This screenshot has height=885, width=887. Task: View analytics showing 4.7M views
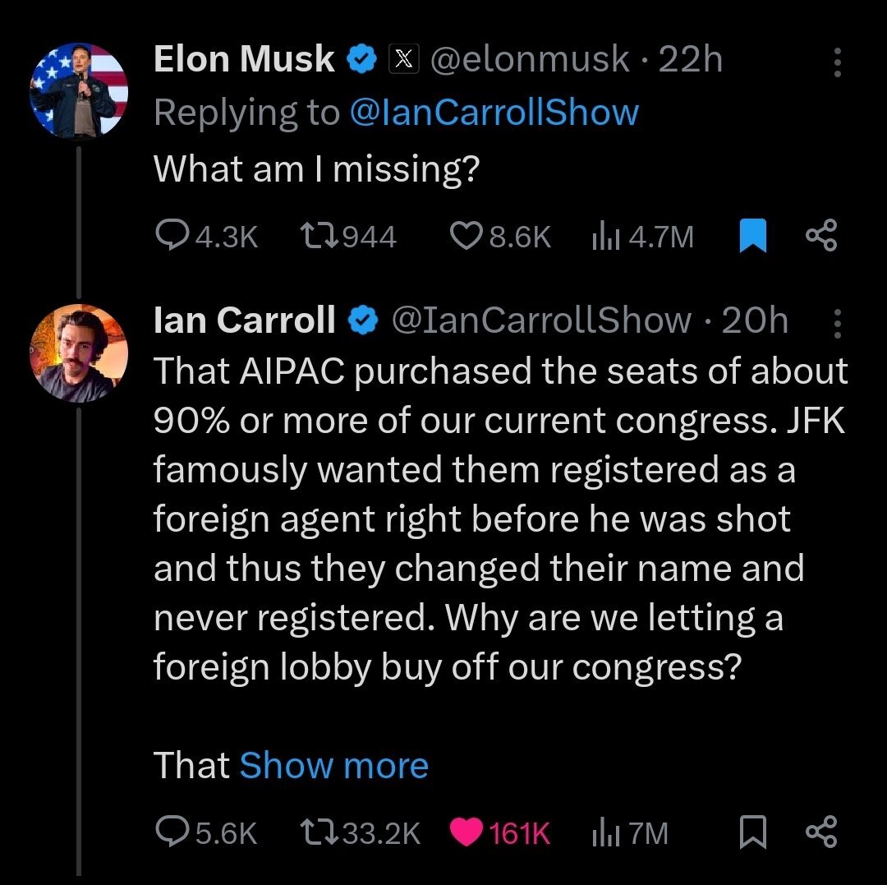(642, 237)
